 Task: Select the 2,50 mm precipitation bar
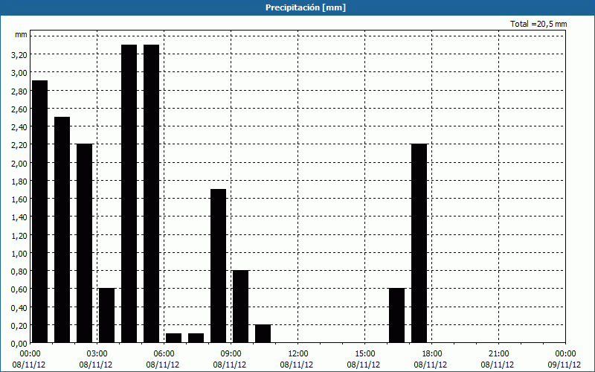tap(62, 230)
